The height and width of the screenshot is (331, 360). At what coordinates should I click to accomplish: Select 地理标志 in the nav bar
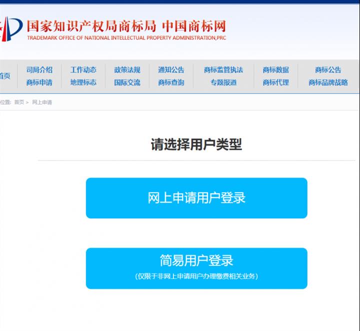click(83, 83)
